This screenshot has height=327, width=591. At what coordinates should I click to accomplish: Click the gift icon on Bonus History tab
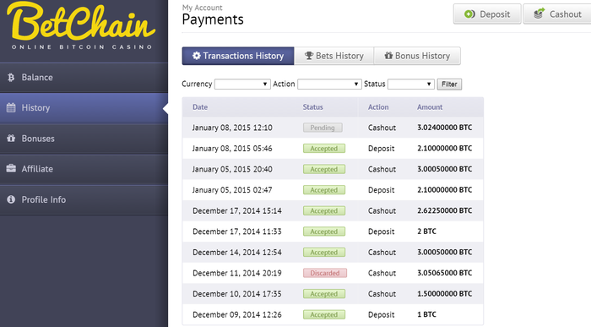[x=388, y=56]
